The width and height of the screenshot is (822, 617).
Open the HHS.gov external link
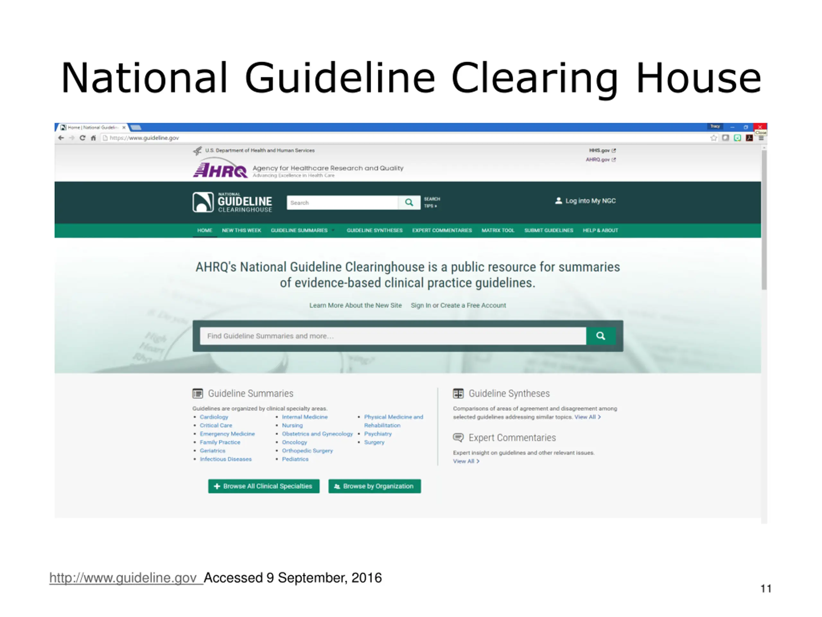(602, 151)
